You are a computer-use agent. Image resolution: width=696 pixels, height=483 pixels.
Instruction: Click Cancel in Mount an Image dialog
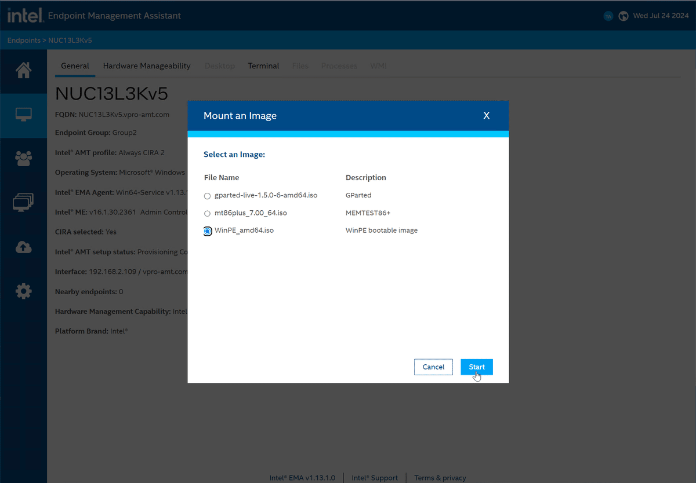point(433,367)
